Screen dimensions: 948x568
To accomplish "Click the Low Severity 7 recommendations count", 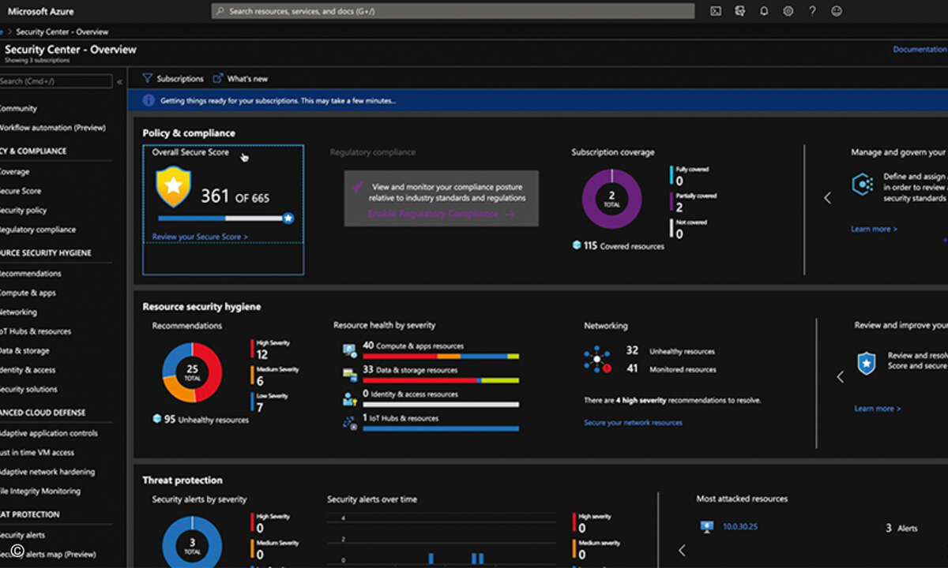I will tap(260, 408).
